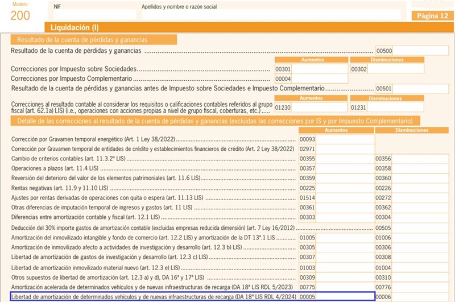
Task: Select Disminuciones field 00360
Action: tap(420, 178)
